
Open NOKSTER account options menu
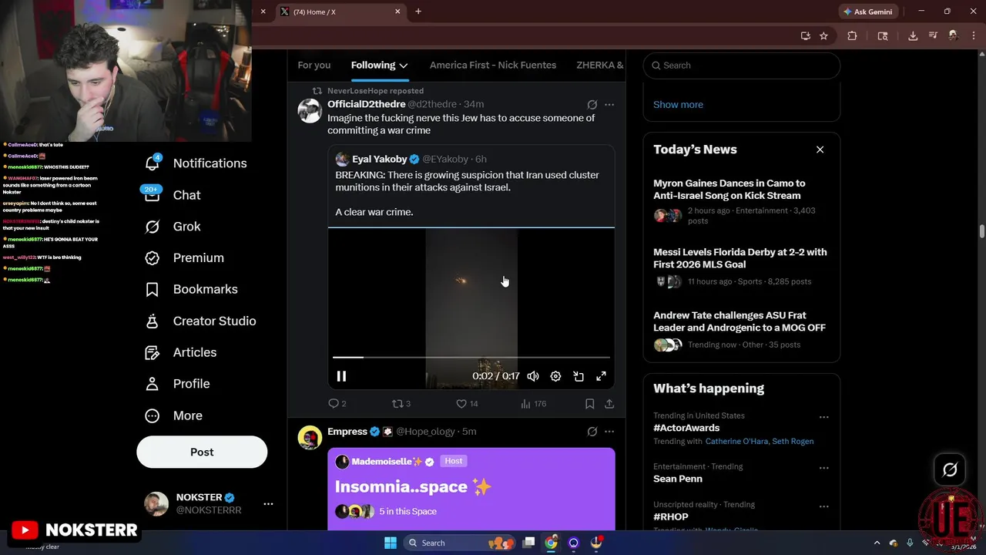click(x=268, y=503)
